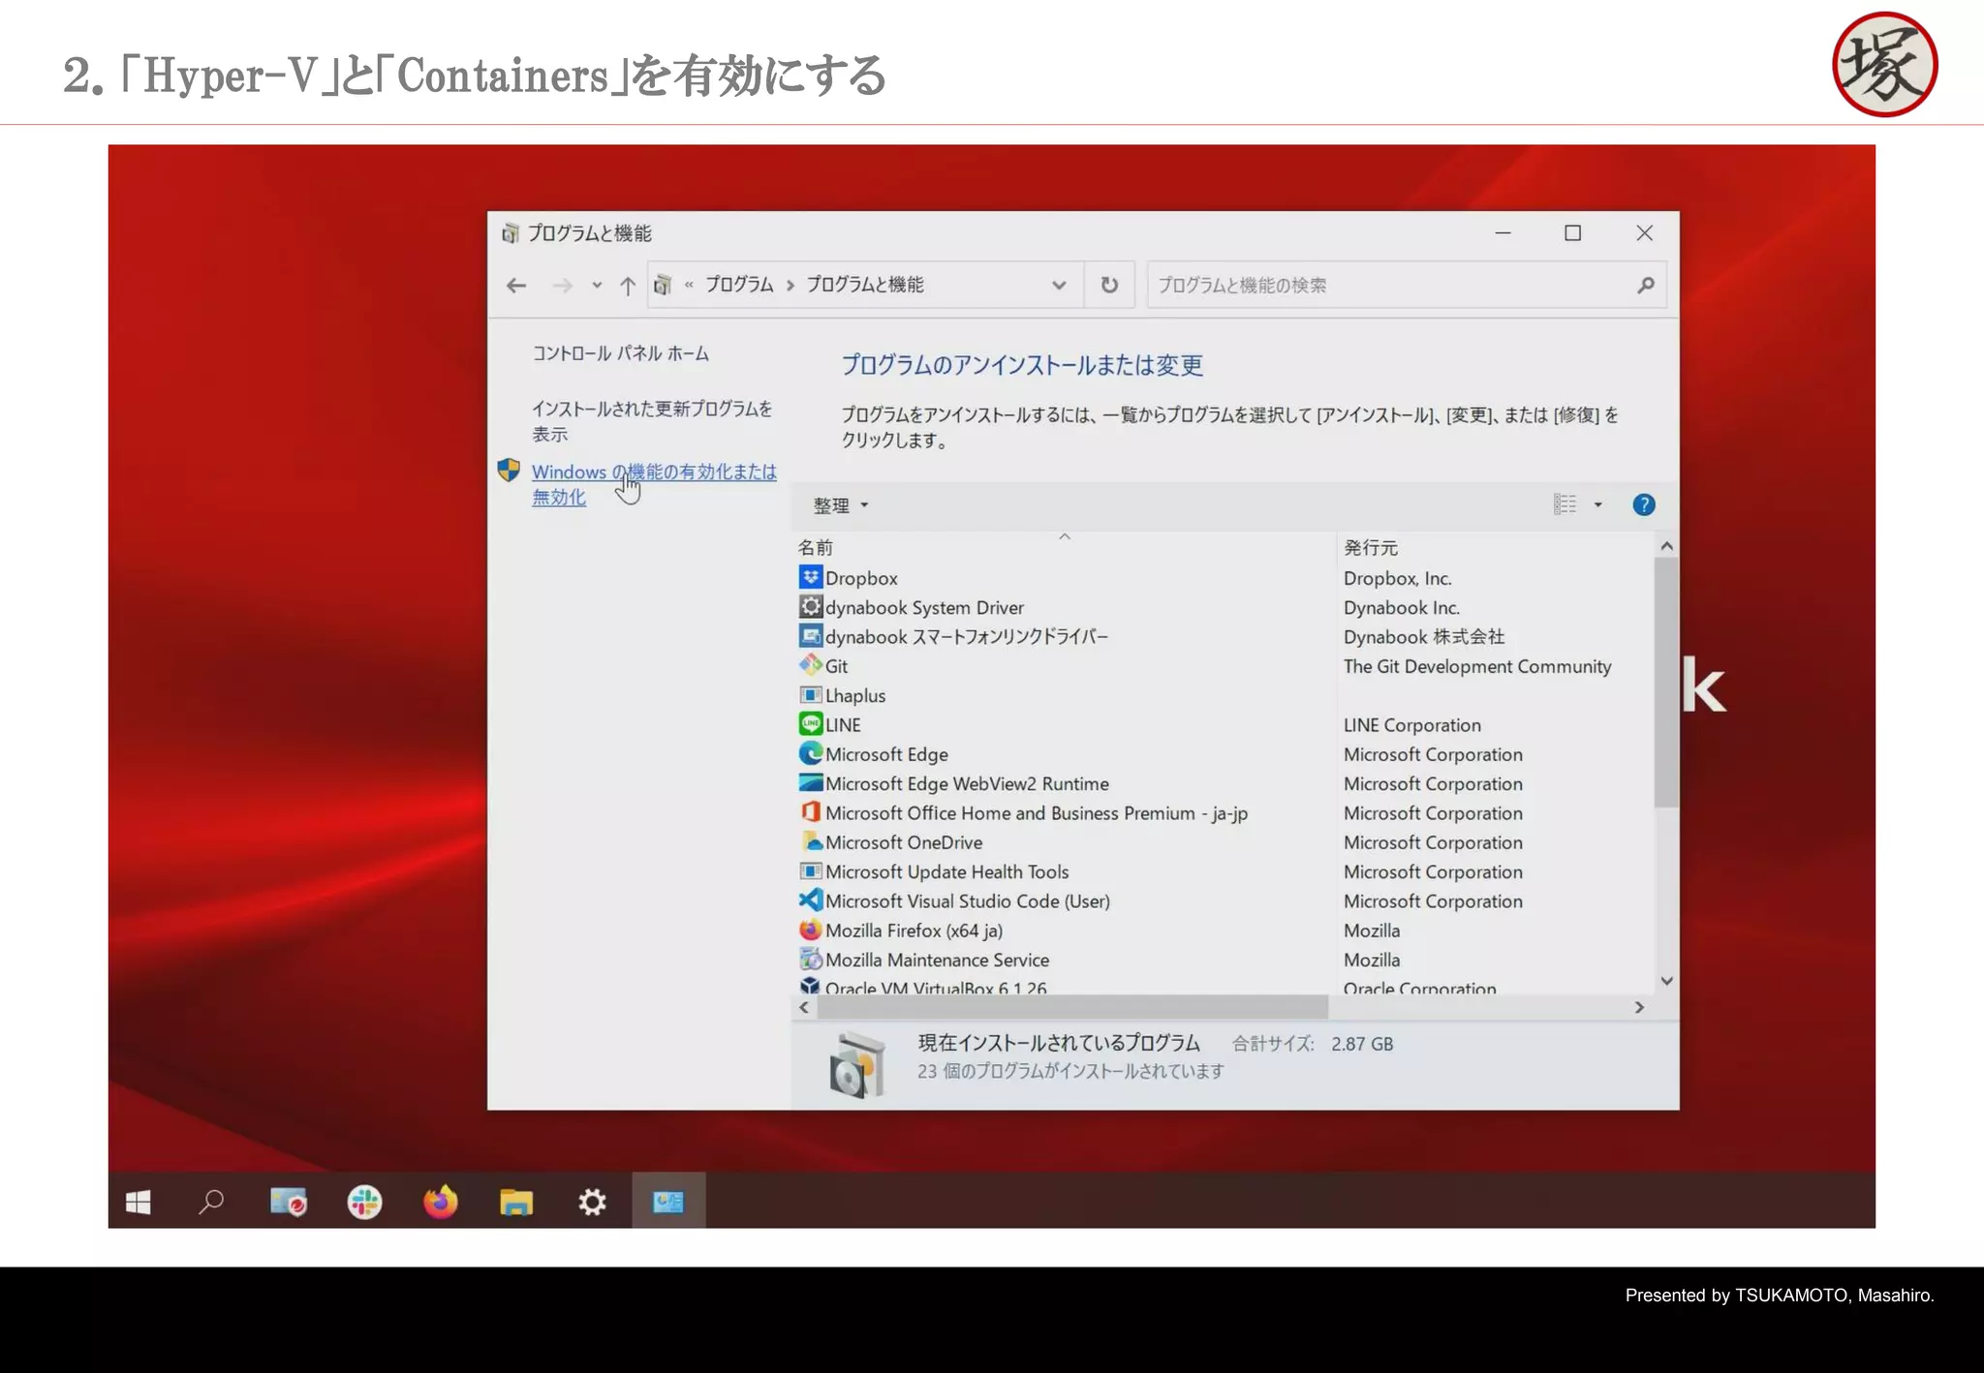Image resolution: width=1984 pixels, height=1373 pixels.
Task: Click the Microsoft OneDrive cloud icon
Action: click(810, 841)
